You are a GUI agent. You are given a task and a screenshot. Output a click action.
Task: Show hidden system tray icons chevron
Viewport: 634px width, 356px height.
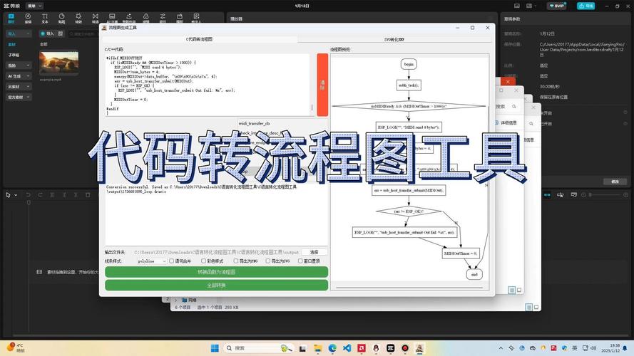(x=501, y=348)
